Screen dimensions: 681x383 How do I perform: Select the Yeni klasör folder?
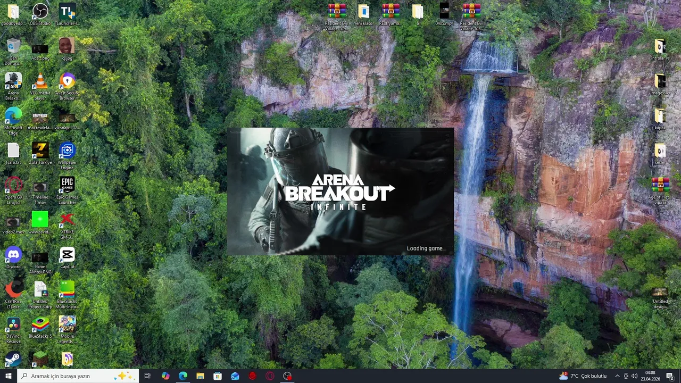pos(364,14)
